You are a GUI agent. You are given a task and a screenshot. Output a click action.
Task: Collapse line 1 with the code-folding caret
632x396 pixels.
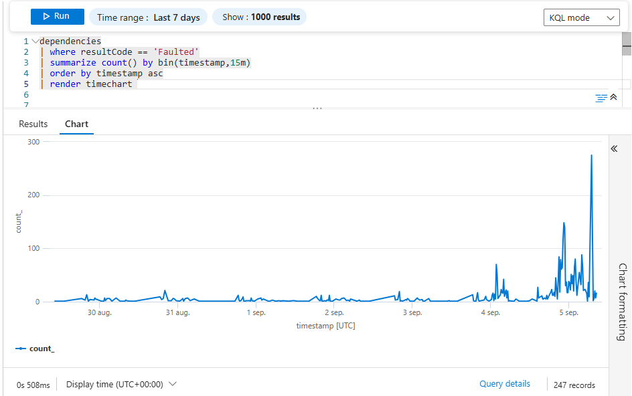point(35,40)
